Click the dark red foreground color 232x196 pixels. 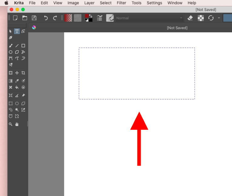tap(87, 16)
